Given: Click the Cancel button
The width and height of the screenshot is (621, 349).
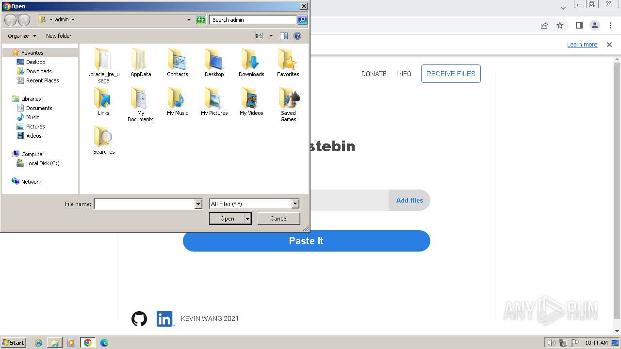Looking at the screenshot, I should tap(279, 219).
